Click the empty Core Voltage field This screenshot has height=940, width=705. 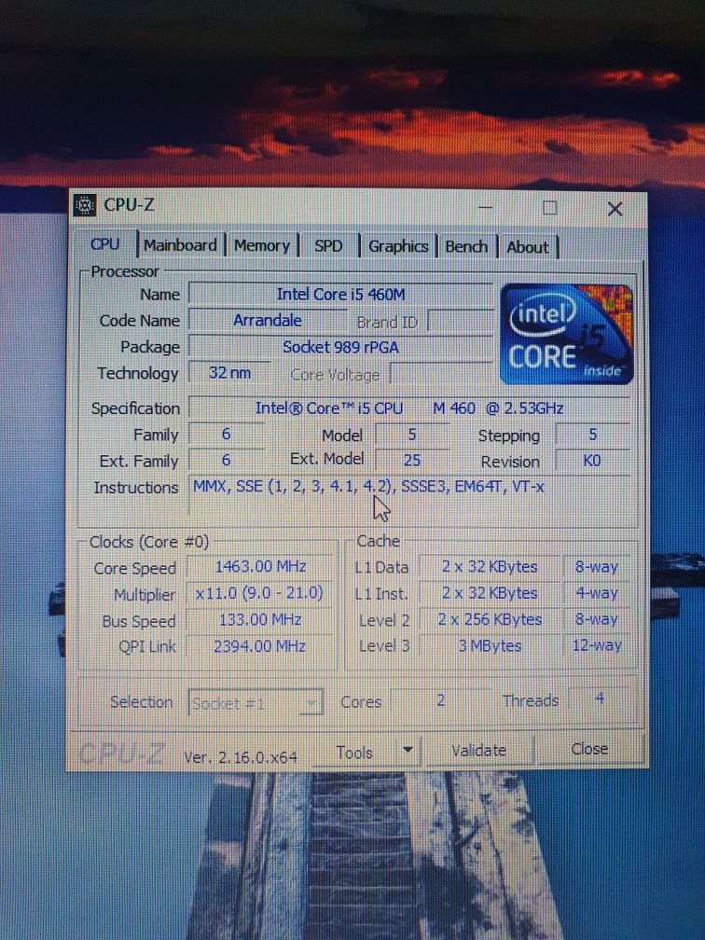coord(441,373)
